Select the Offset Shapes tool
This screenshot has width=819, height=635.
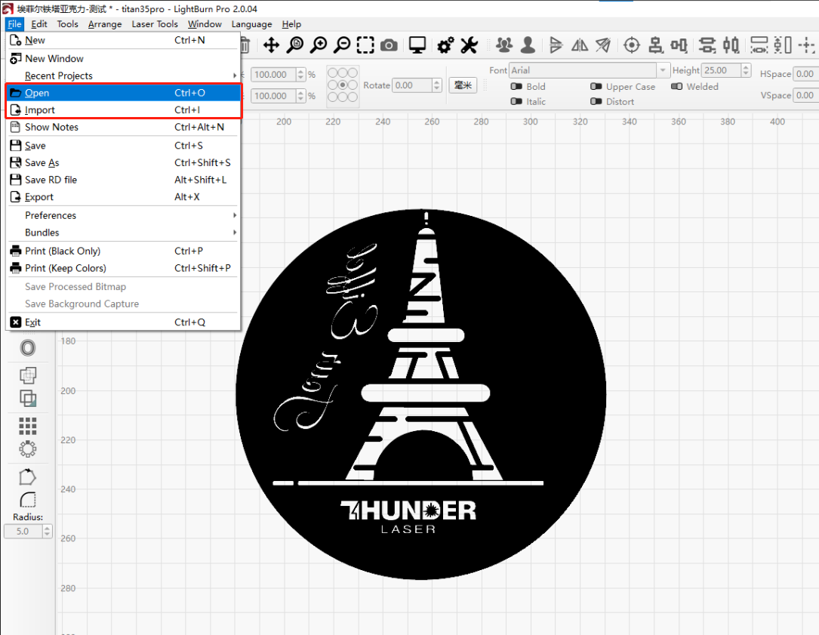click(27, 348)
